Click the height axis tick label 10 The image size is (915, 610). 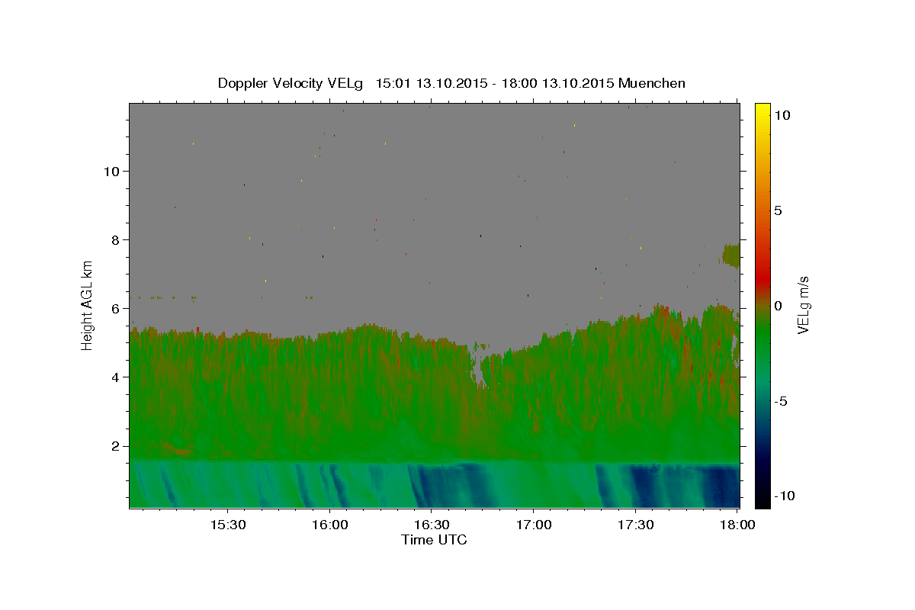coord(112,171)
